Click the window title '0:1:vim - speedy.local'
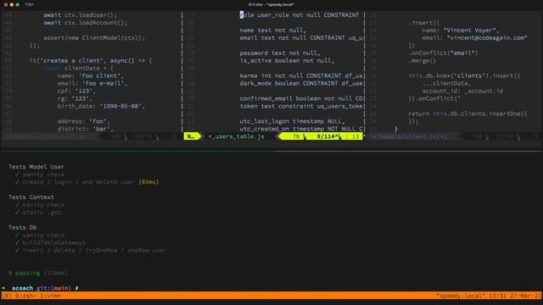 271,4
